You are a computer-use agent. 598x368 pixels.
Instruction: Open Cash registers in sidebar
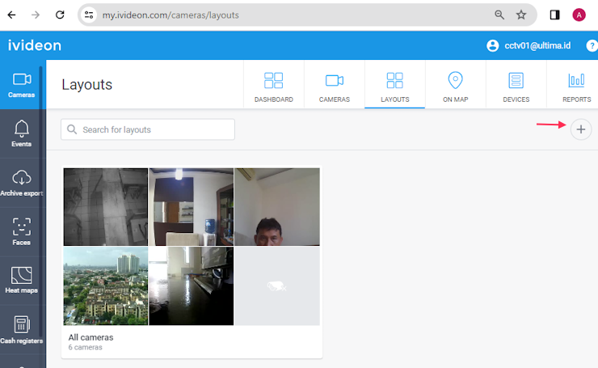click(22, 330)
